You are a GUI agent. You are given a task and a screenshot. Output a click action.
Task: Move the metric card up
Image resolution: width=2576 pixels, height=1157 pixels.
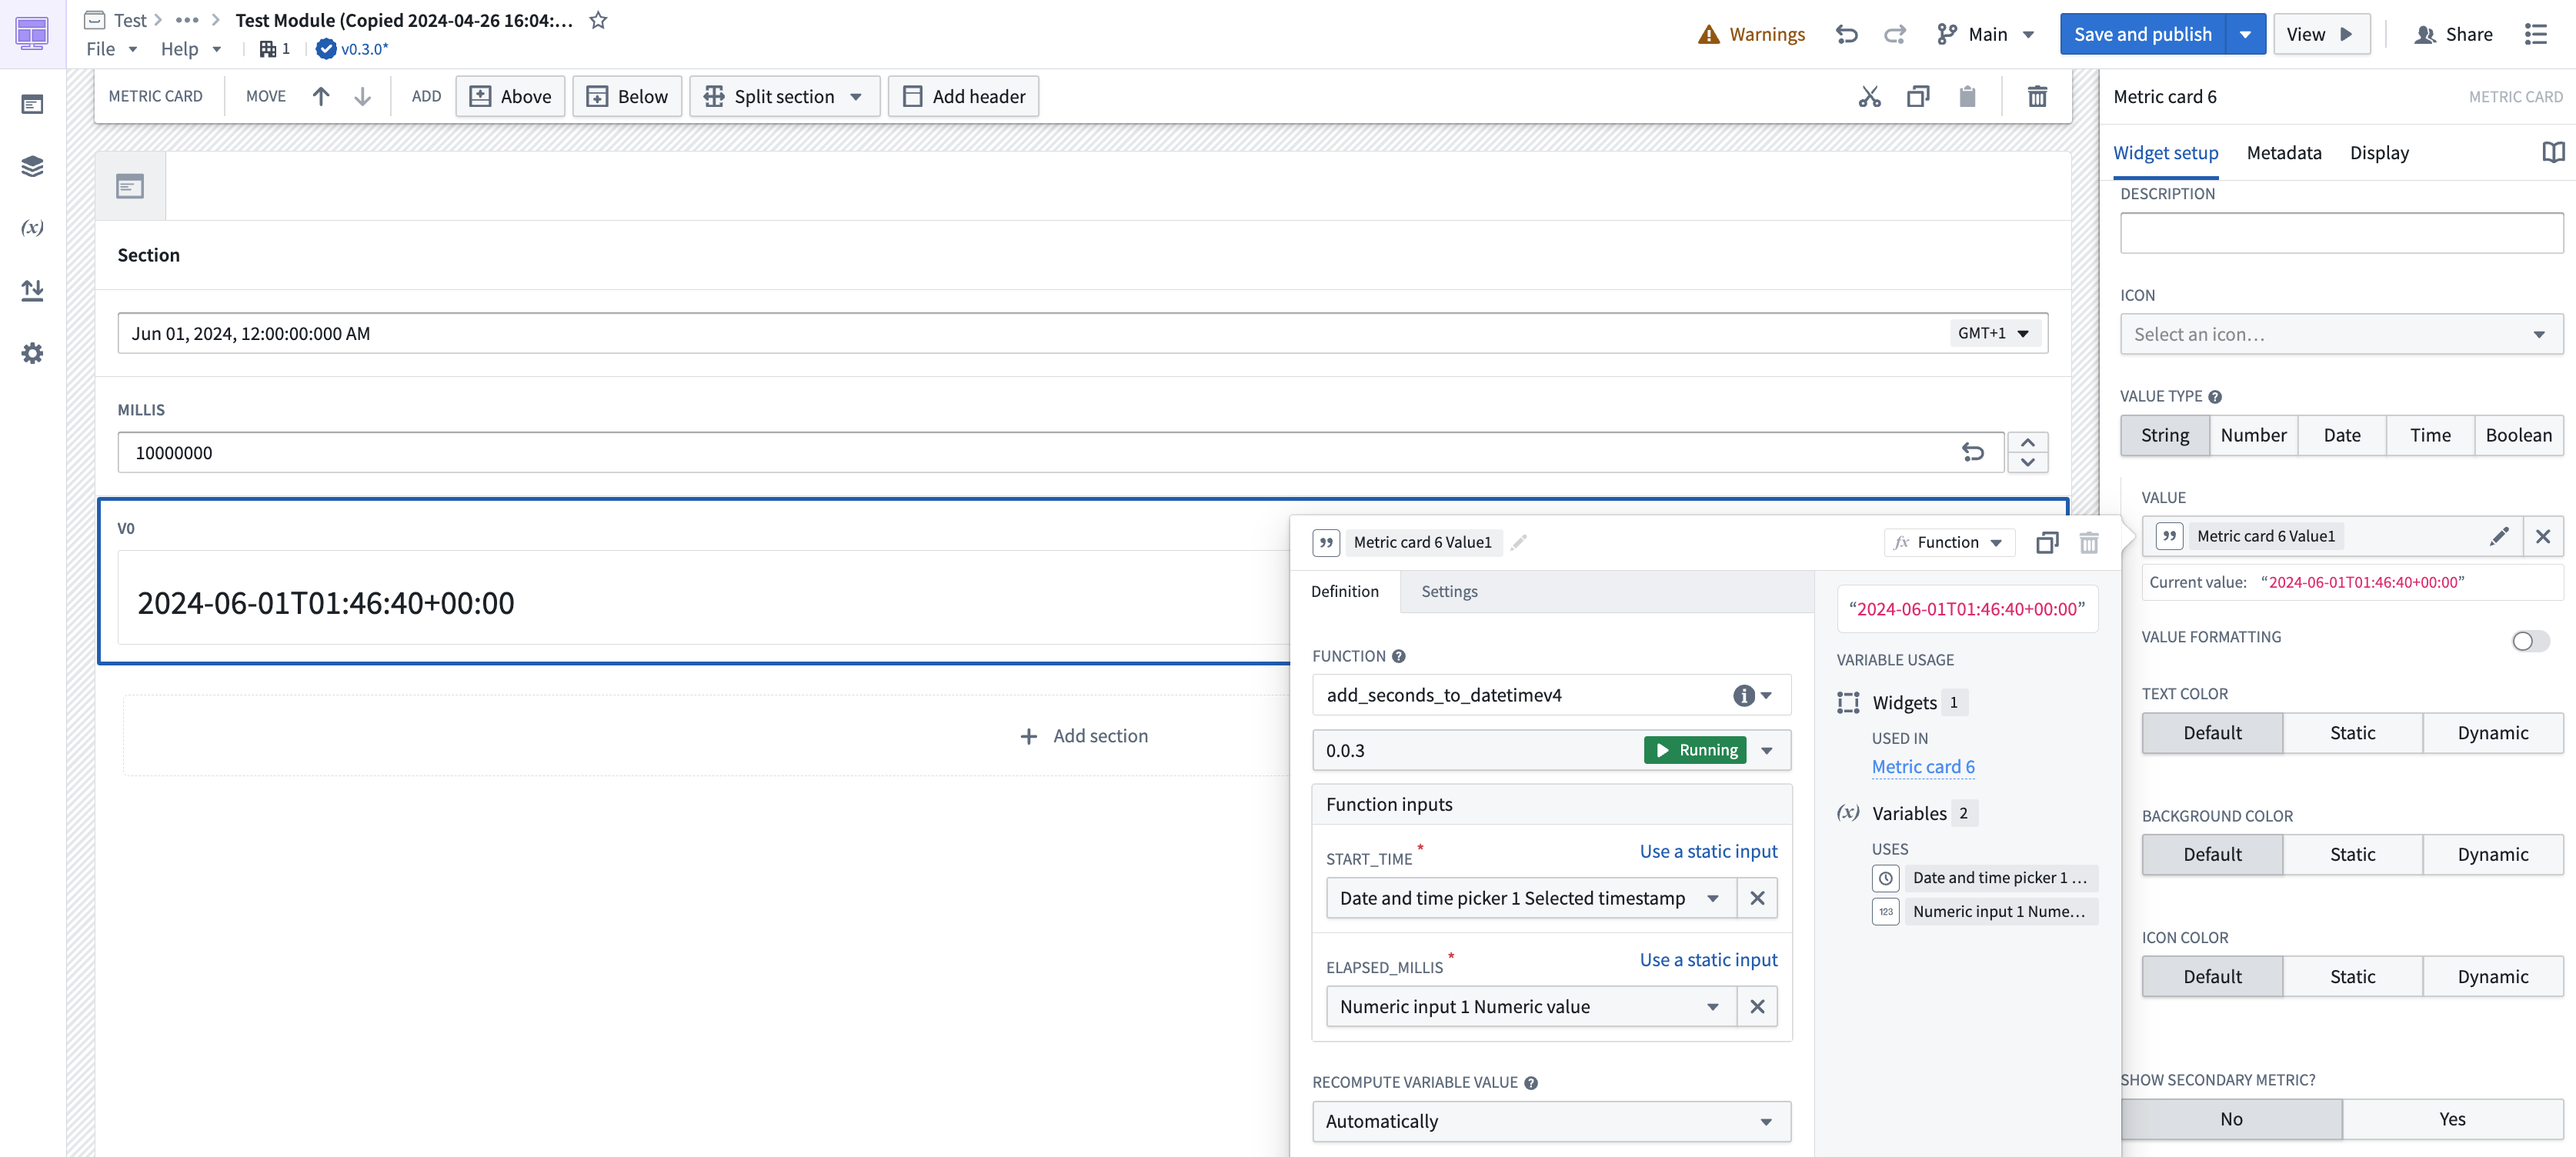(x=321, y=96)
